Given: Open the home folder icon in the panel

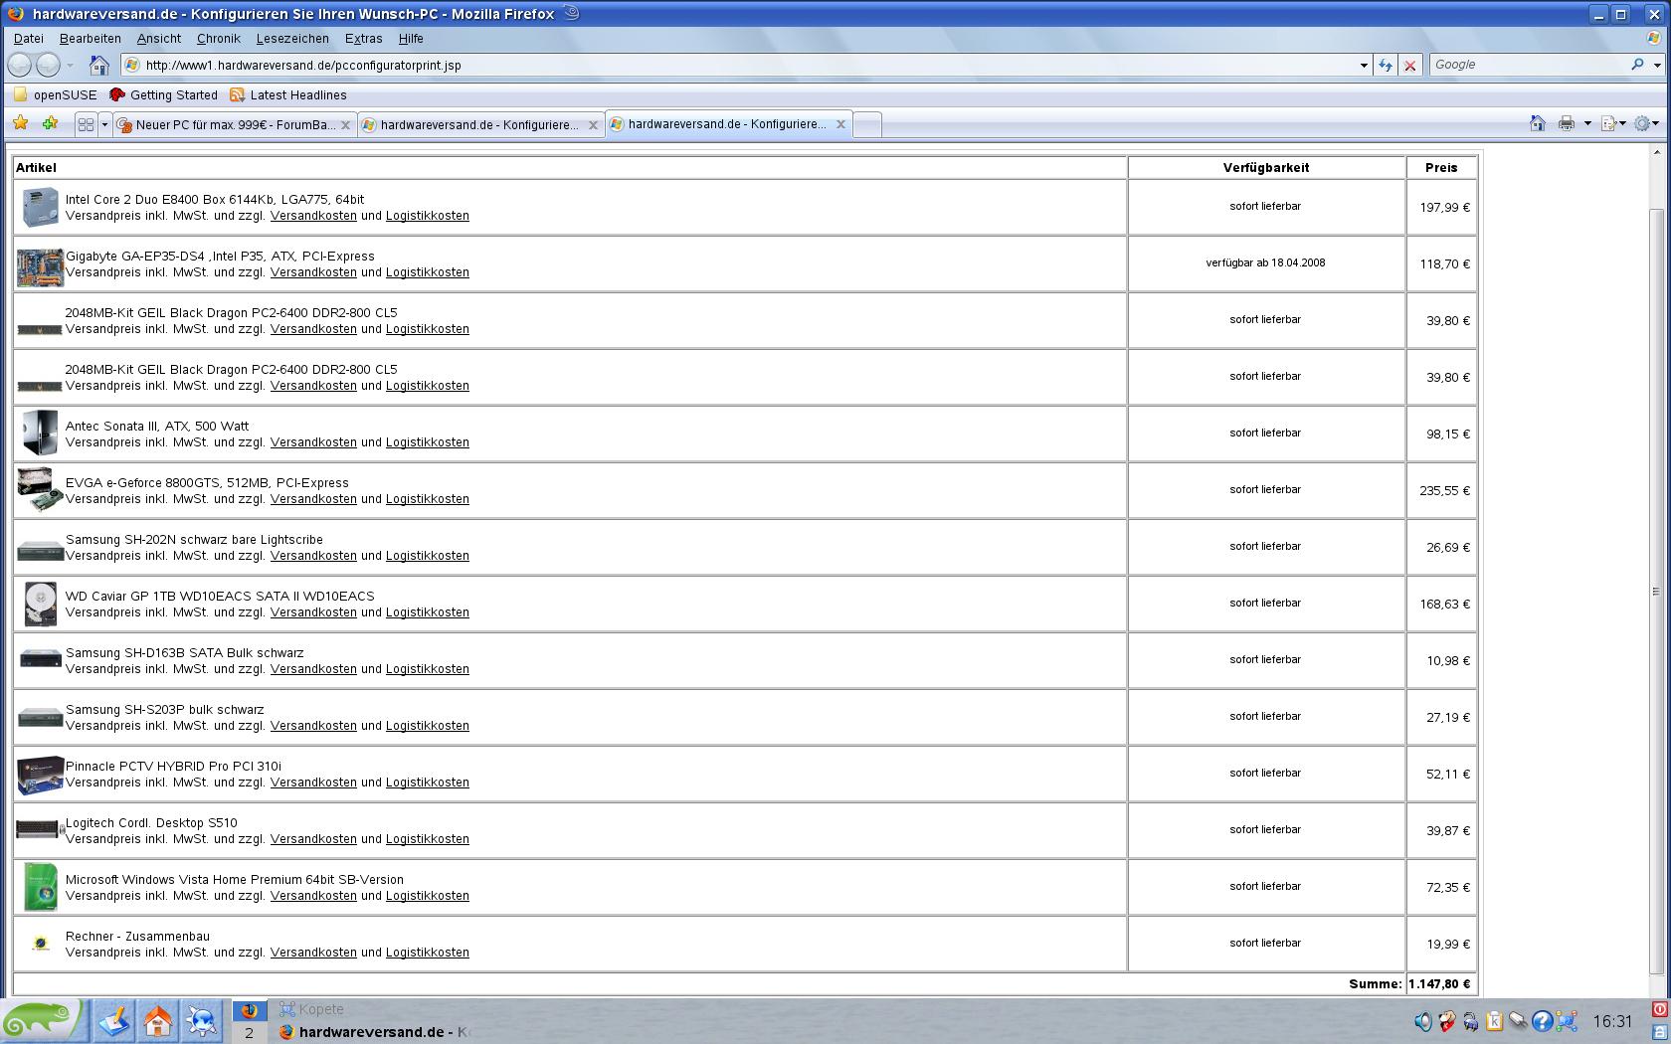Looking at the screenshot, I should [157, 1021].
